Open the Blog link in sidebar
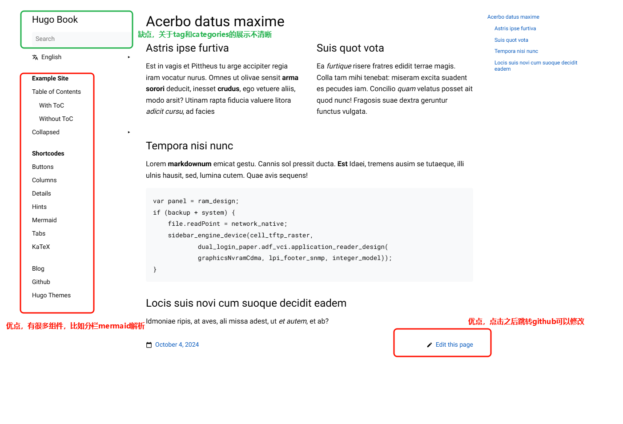Viewport: 623px width, 424px height. pos(38,268)
